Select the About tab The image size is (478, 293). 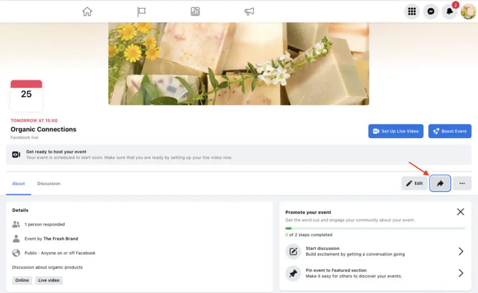pos(18,183)
